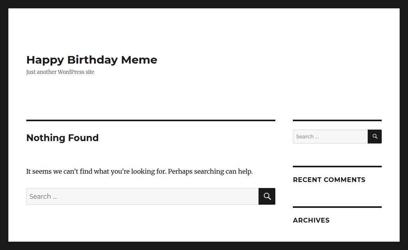This screenshot has height=250, width=408.
Task: Open the Happy Birthday Meme site title
Action: click(x=92, y=60)
